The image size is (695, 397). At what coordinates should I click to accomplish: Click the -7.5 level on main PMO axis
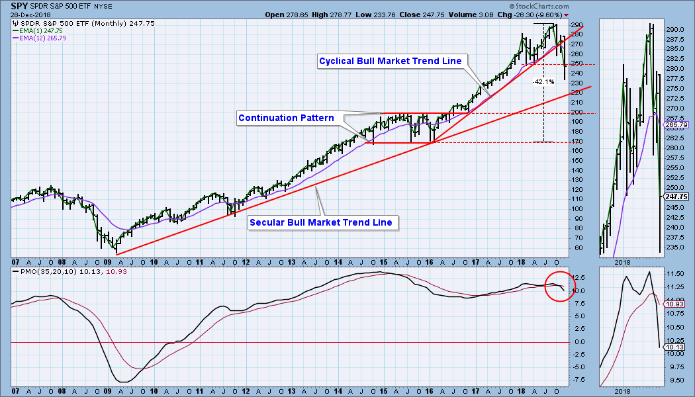click(580, 380)
